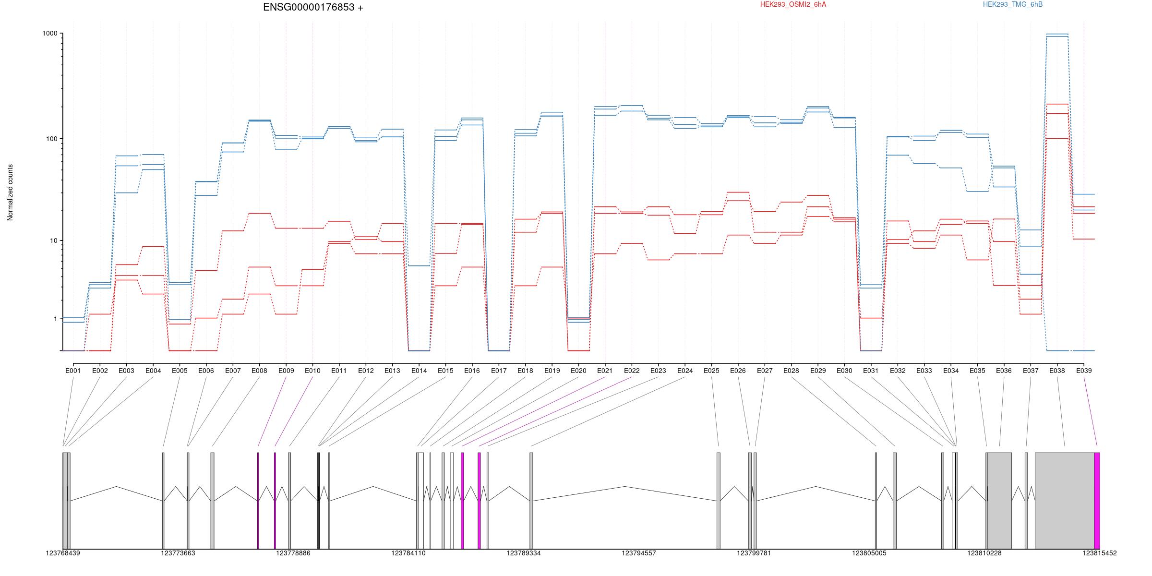Select the HEK293_TMG_6hB legend label
1152x576 pixels.
pos(1013,4)
